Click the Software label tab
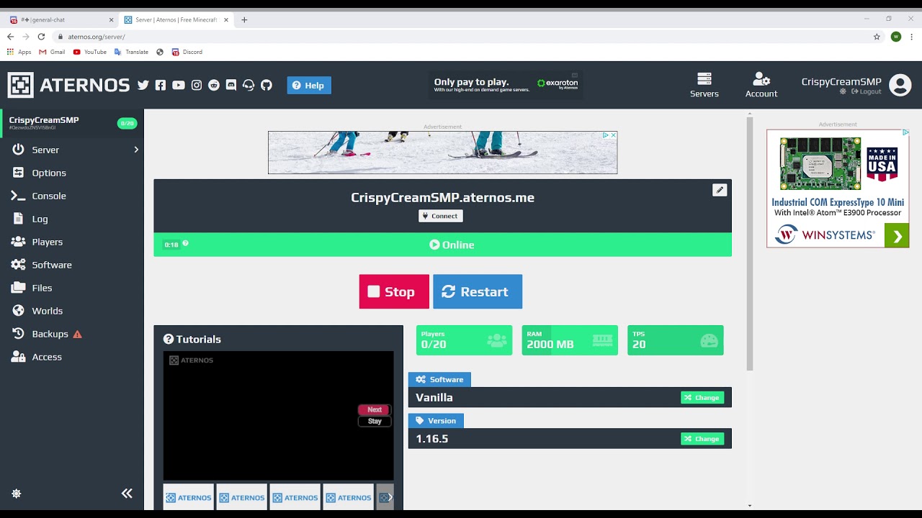 pyautogui.click(x=439, y=379)
